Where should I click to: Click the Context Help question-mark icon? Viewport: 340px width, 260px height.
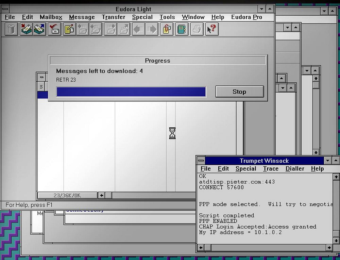[x=212, y=29]
